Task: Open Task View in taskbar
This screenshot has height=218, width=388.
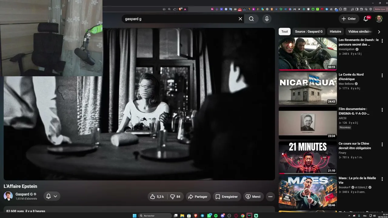Action: [x=176, y=216]
